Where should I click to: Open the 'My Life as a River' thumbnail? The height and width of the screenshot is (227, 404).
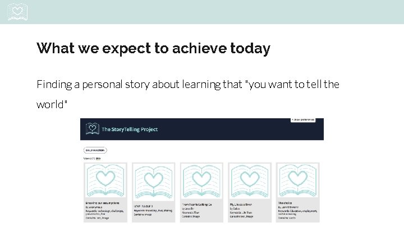point(250,179)
